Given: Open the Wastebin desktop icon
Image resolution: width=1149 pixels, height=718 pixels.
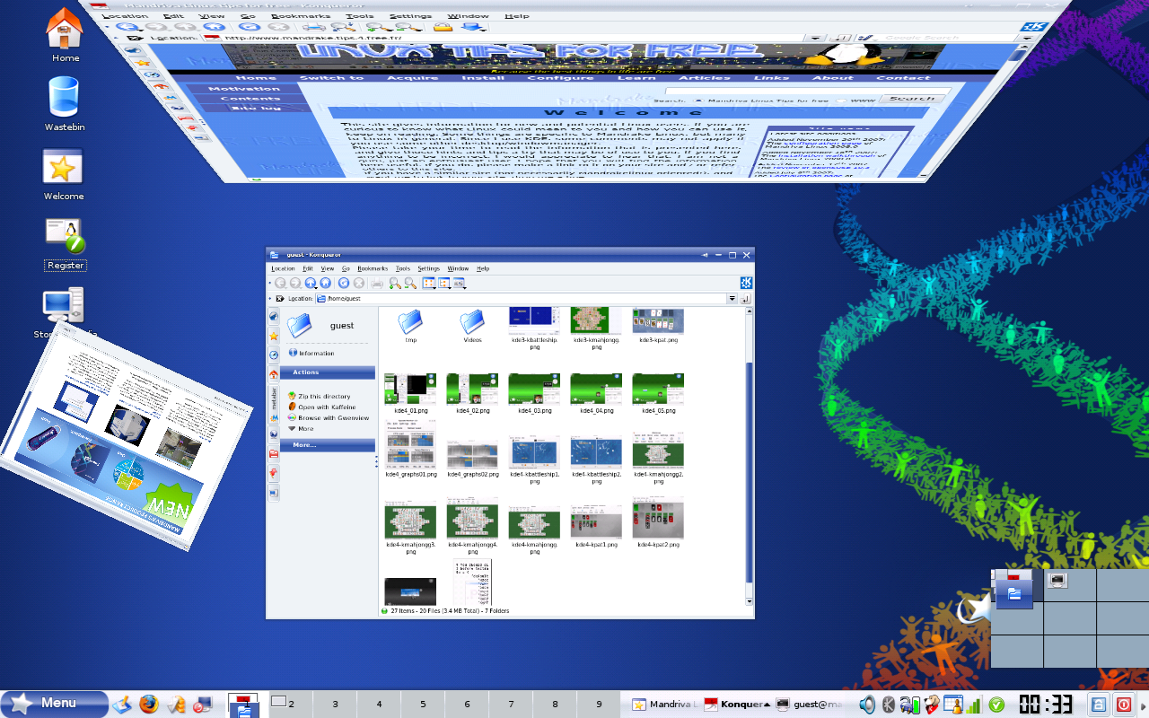Looking at the screenshot, I should click(x=65, y=104).
